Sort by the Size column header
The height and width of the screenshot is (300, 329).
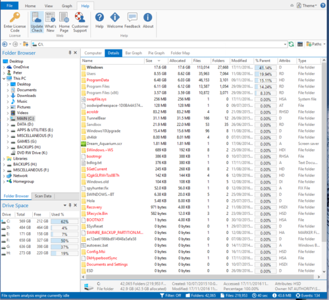click(x=156, y=61)
